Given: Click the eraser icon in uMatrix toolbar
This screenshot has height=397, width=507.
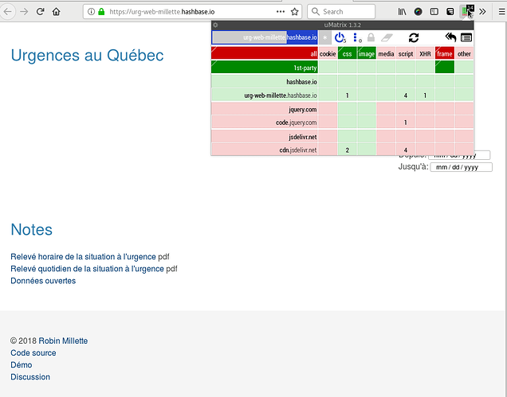Looking at the screenshot, I should (x=387, y=37).
